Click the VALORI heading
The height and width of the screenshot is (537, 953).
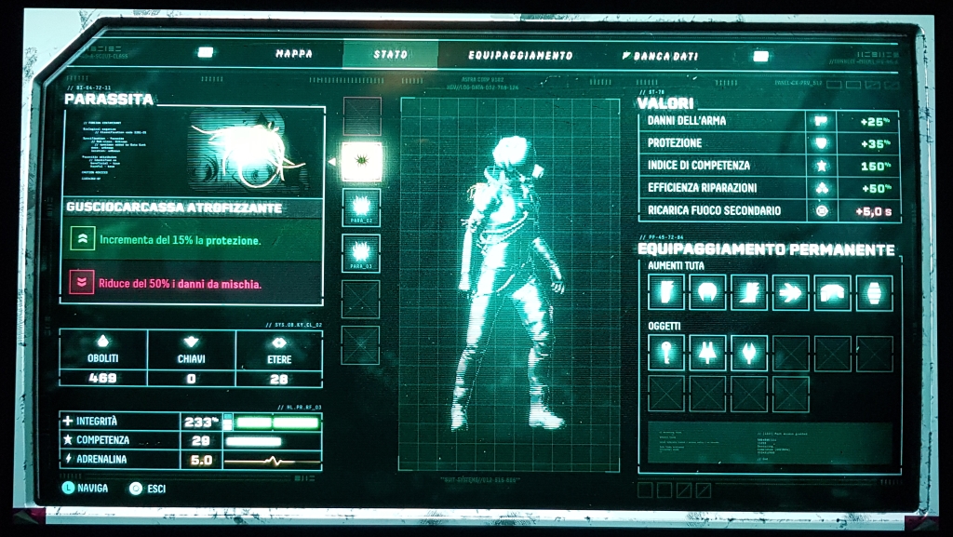[665, 103]
